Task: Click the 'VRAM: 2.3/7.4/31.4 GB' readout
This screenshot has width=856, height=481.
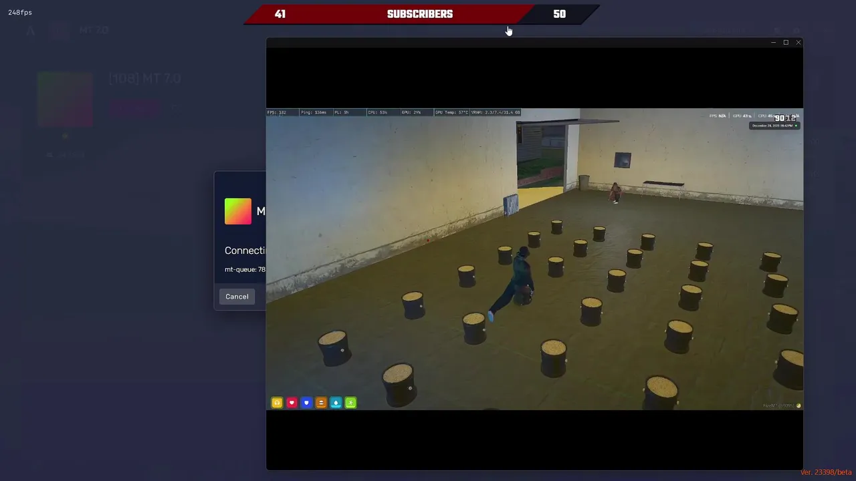Action: (x=496, y=112)
